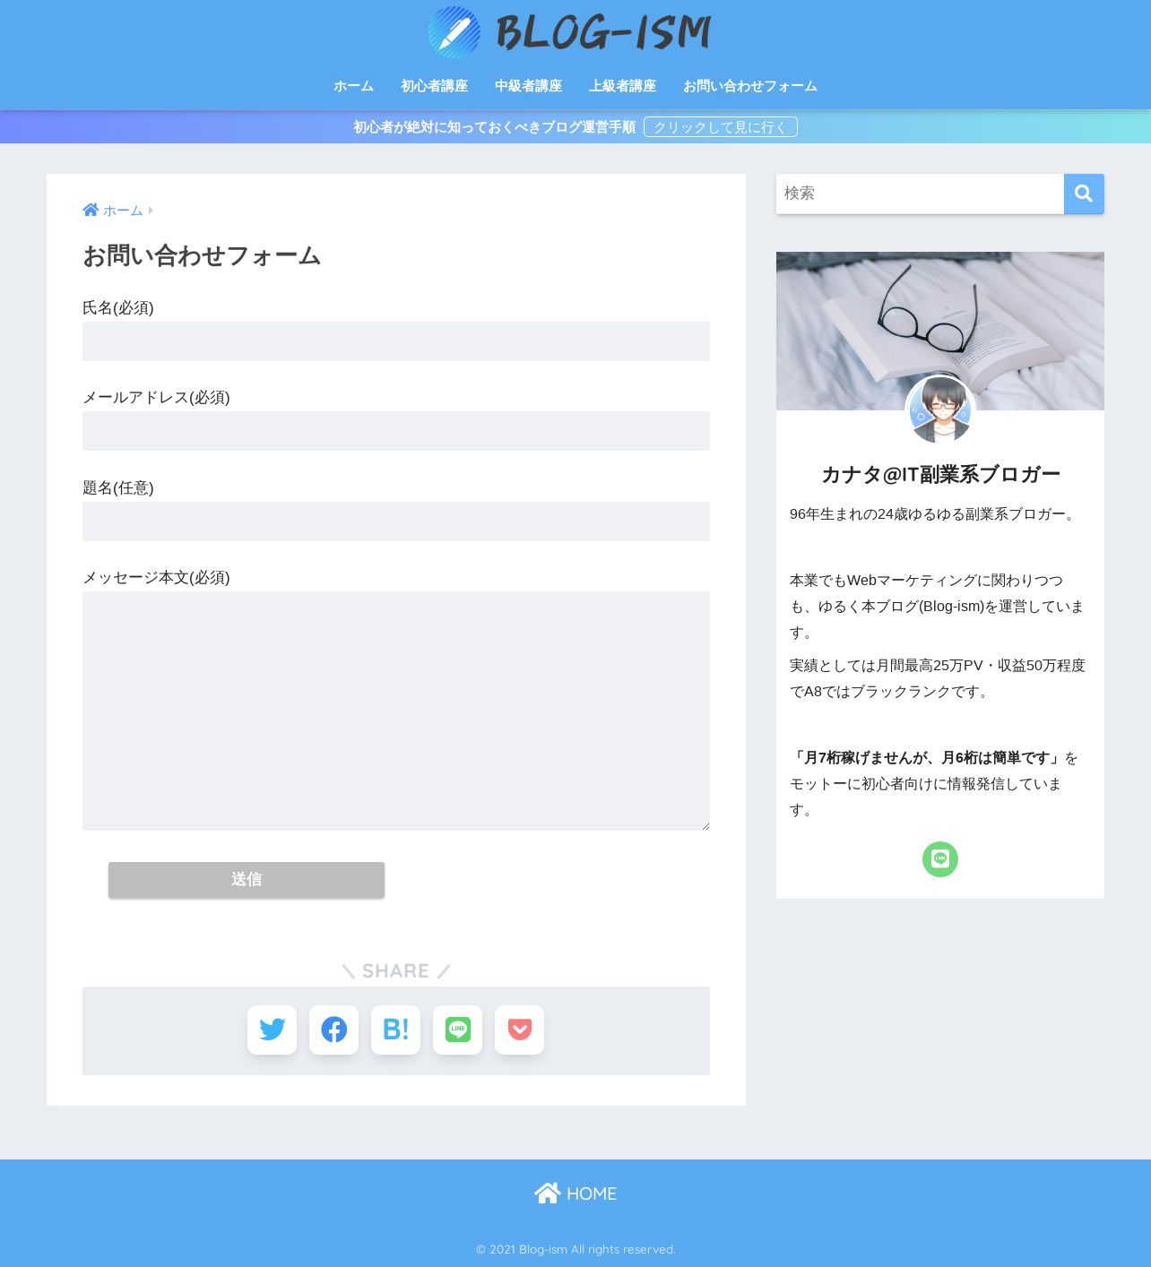Share via the LINE icon in share bar
1151x1267 pixels.
tap(457, 1030)
